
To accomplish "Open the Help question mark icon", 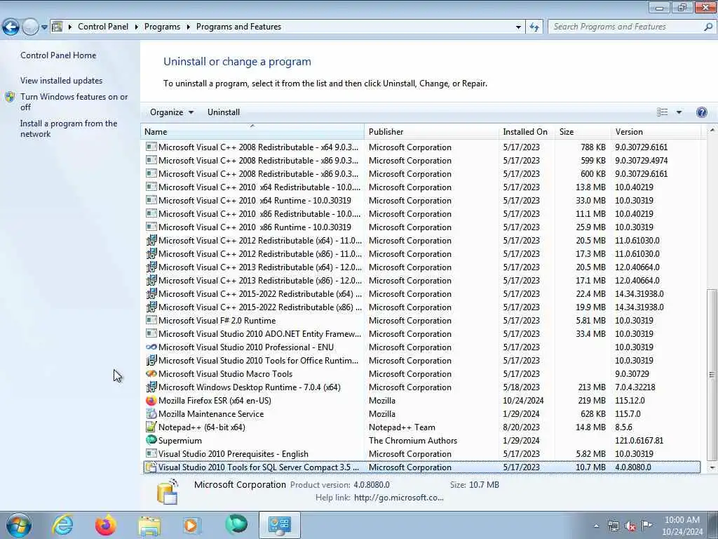I will [701, 112].
